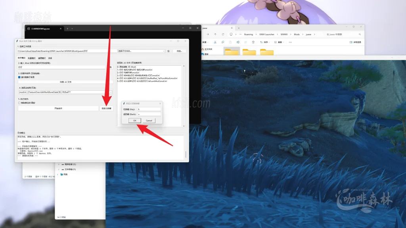Click the 切换键 (Key) input field
The width and height of the screenshot is (406, 228).
149,109
